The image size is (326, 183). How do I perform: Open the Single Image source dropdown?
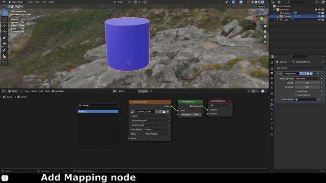pos(150,125)
